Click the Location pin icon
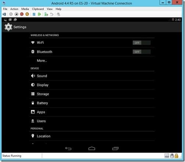The image size is (185, 162). click(x=33, y=136)
